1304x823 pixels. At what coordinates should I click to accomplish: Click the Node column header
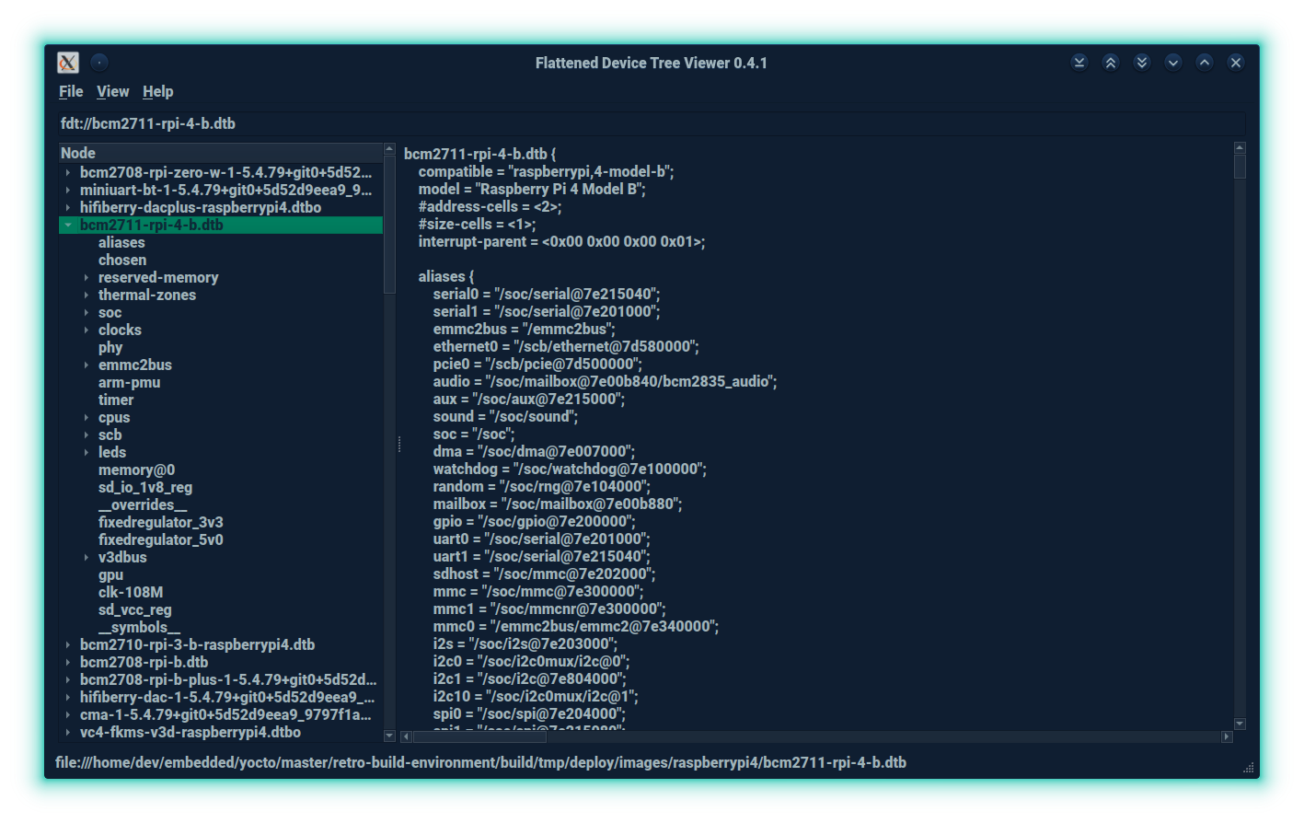point(221,153)
